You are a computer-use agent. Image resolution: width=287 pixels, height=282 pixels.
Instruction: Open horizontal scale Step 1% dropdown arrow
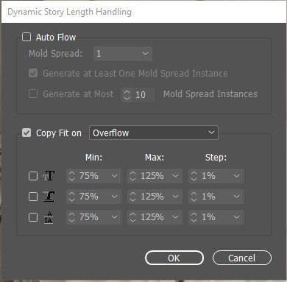[x=236, y=197]
